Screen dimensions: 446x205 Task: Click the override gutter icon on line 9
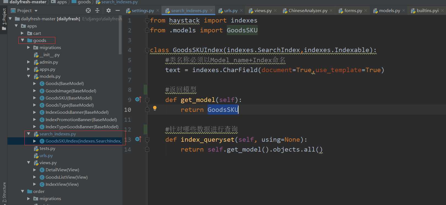click(x=138, y=99)
